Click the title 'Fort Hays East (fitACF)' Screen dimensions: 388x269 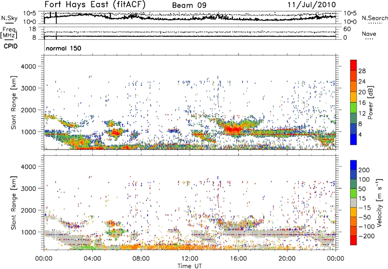coord(95,5)
